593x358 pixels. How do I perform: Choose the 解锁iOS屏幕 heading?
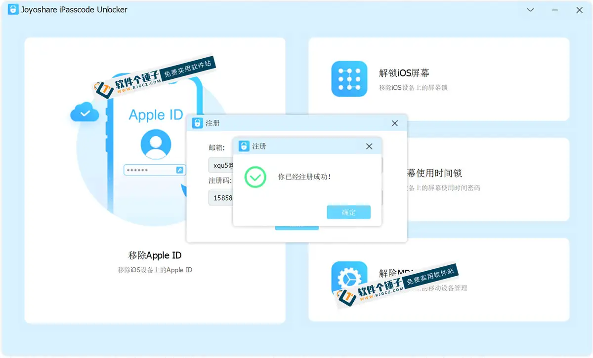click(x=404, y=73)
